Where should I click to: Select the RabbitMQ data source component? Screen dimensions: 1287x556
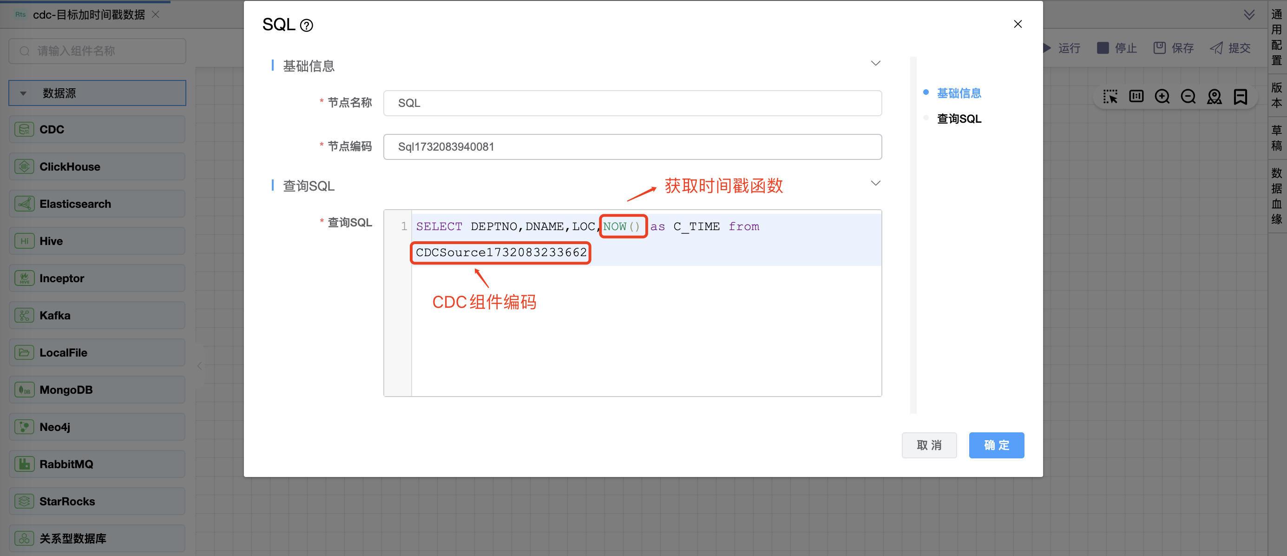tap(97, 464)
